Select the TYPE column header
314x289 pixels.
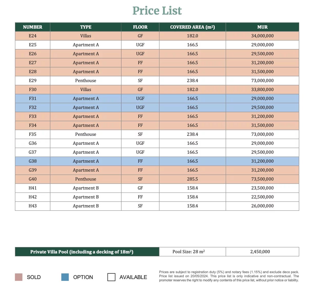click(86, 27)
